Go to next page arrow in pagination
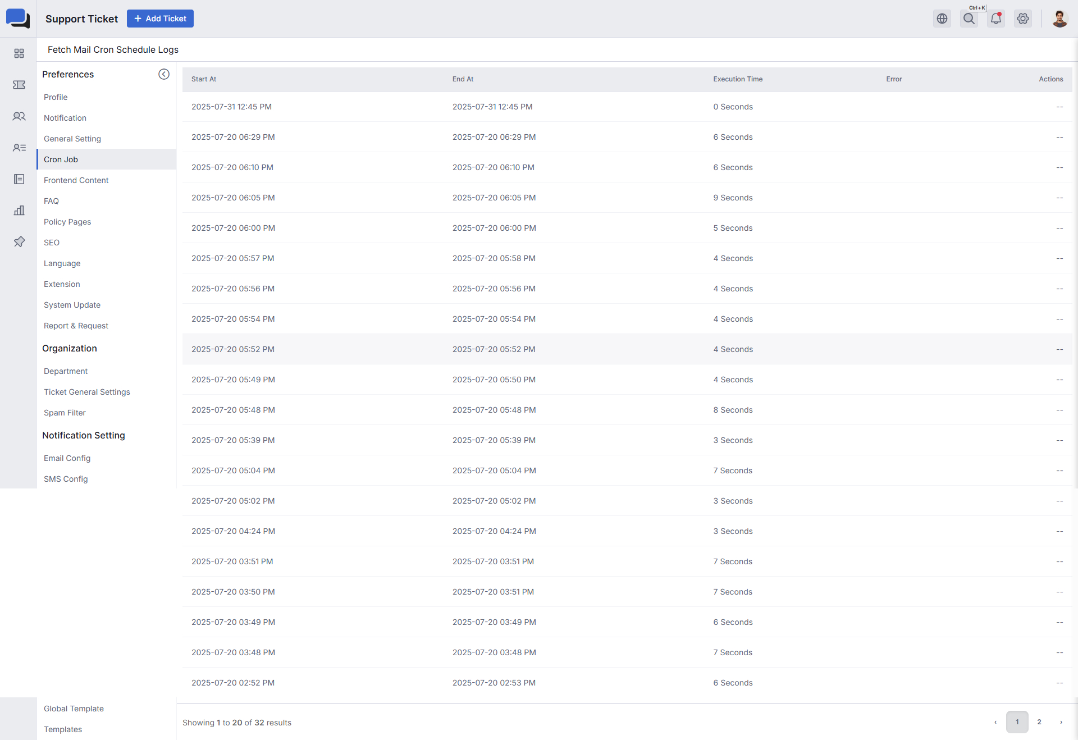Image resolution: width=1078 pixels, height=740 pixels. pos(1061,722)
